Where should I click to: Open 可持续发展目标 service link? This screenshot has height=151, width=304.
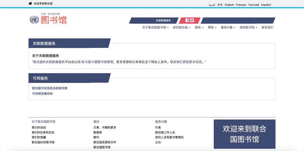pyautogui.click(x=43, y=94)
